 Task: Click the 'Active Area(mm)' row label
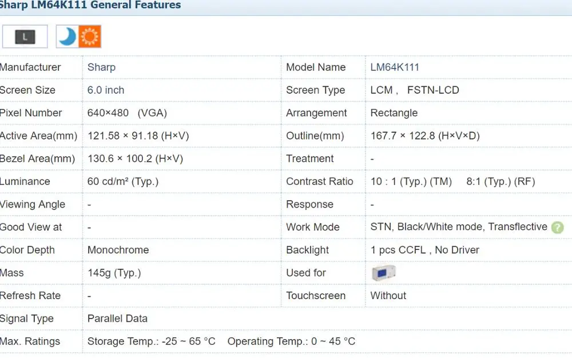point(39,136)
